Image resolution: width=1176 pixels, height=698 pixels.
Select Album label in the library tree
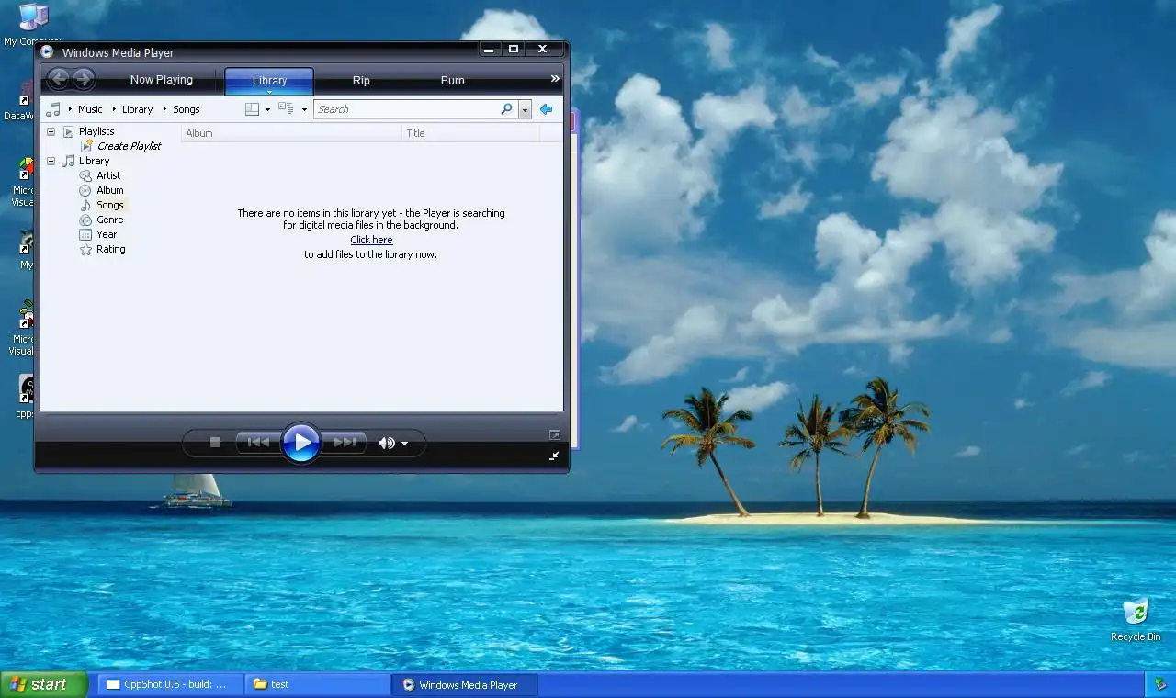click(x=110, y=190)
